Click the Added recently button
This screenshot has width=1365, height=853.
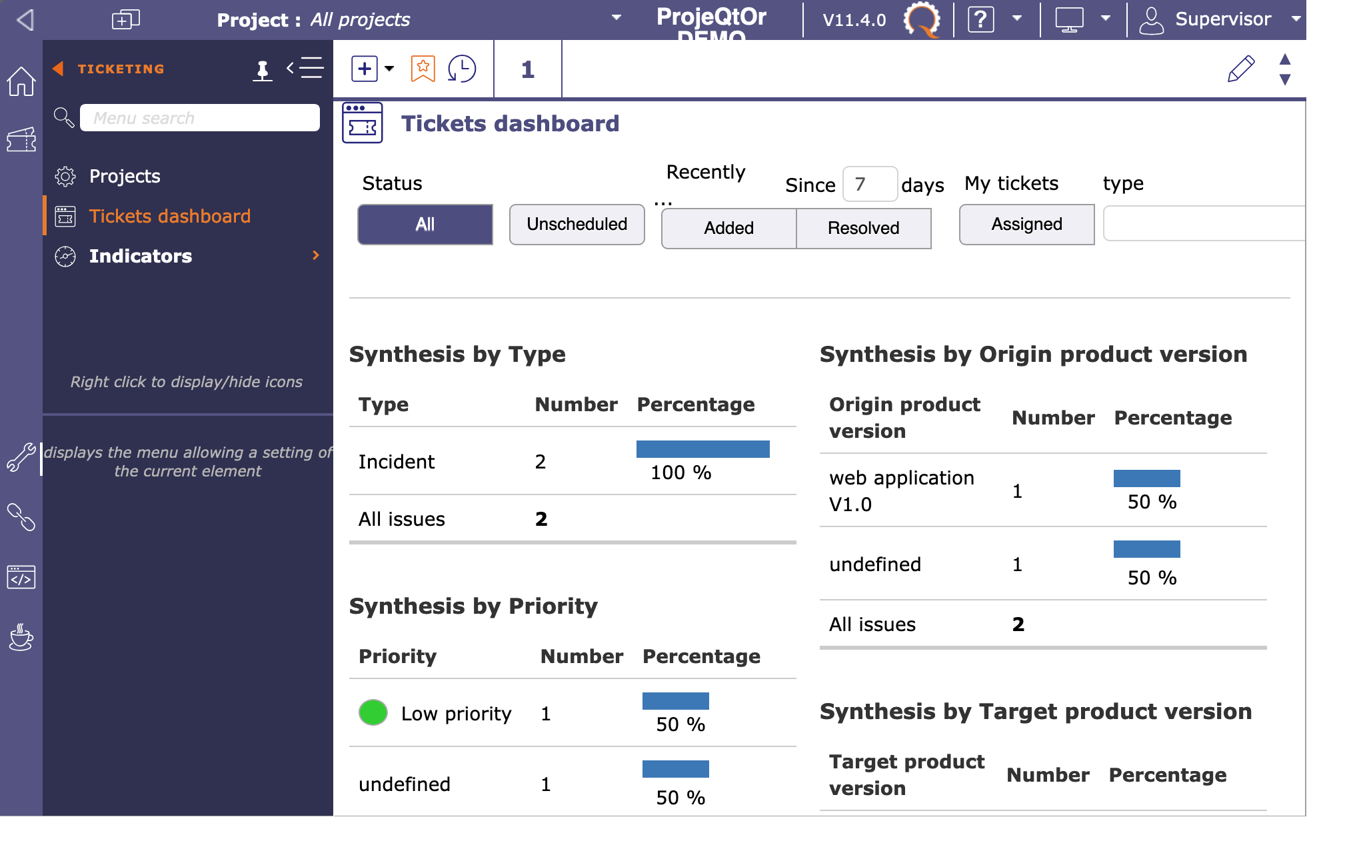[728, 229]
